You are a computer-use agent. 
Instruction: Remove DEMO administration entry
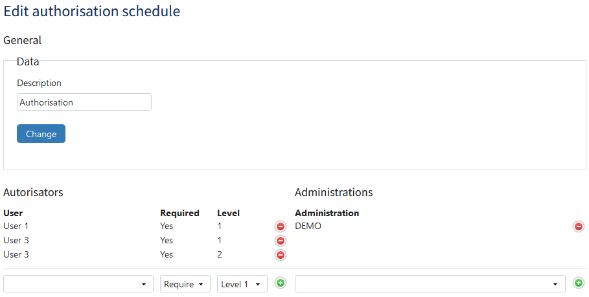point(579,226)
